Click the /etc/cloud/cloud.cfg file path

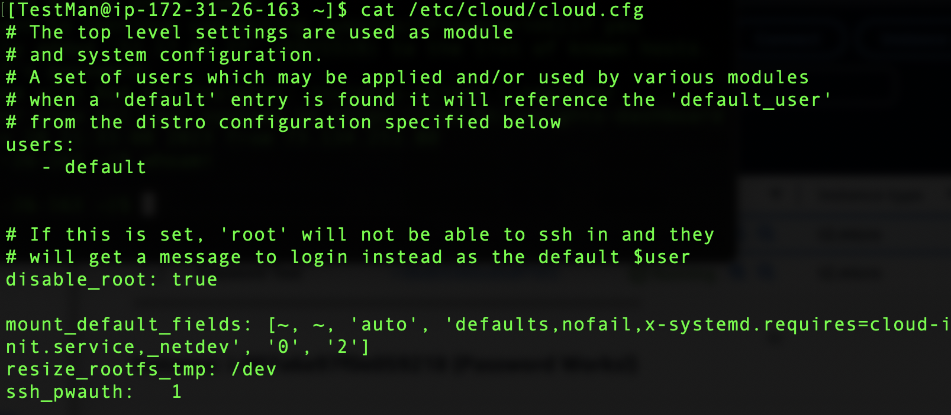pos(526,10)
